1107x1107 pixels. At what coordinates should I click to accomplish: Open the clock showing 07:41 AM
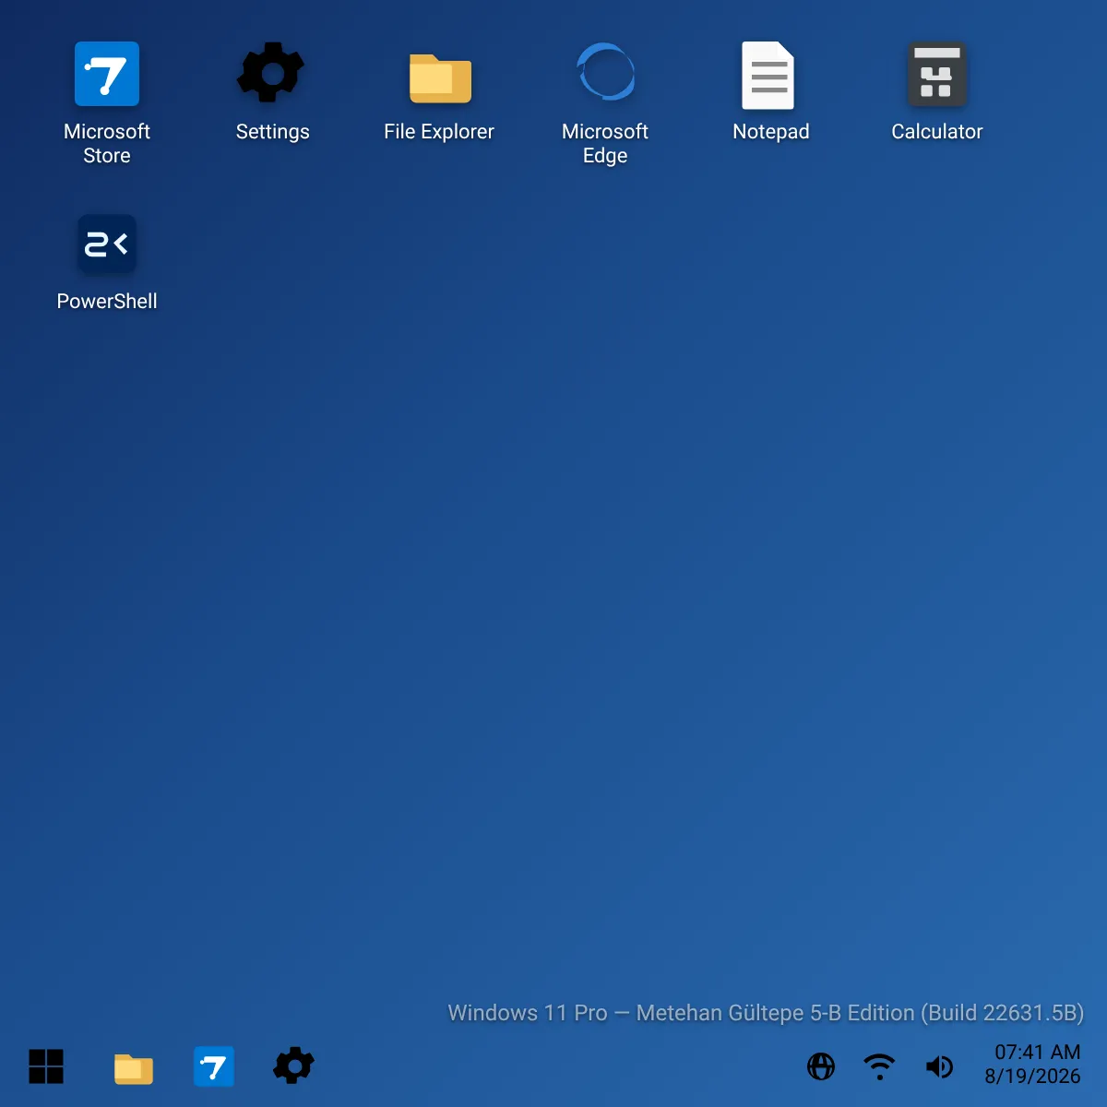[1037, 1053]
